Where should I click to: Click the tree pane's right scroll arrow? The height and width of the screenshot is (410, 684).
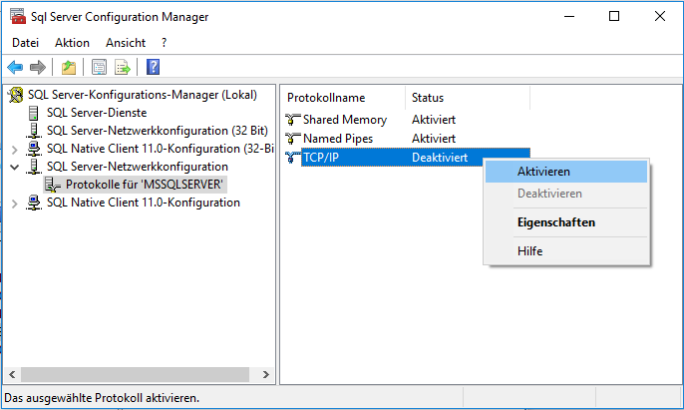(x=265, y=375)
